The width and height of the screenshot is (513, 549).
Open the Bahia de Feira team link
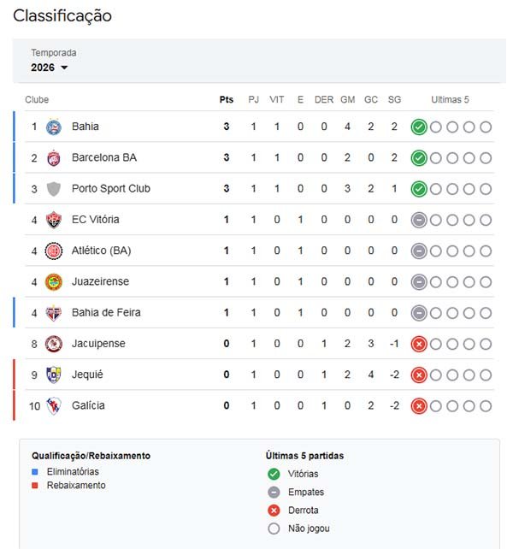pos(106,313)
